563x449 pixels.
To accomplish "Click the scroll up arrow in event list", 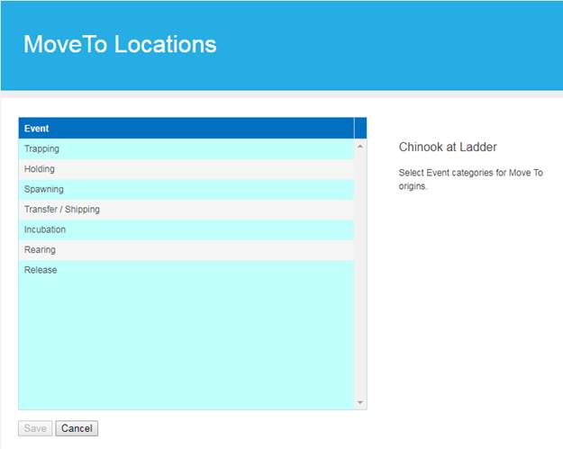I will click(x=360, y=146).
